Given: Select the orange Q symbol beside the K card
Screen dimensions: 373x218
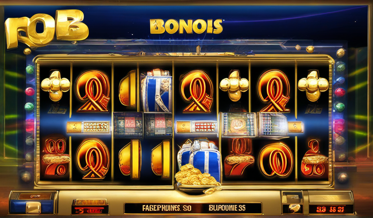Looking at the screenshot, I should coord(196,91).
